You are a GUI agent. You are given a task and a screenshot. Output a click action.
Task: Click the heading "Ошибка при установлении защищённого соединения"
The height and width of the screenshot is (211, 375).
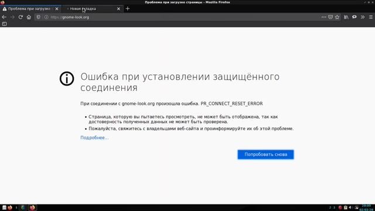click(x=180, y=82)
